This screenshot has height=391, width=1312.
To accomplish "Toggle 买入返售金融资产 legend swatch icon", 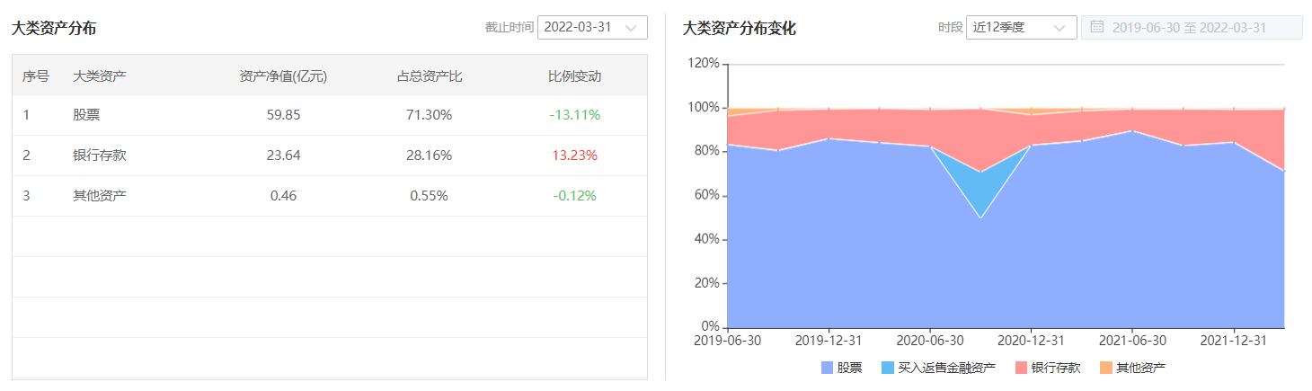I will click(x=888, y=368).
